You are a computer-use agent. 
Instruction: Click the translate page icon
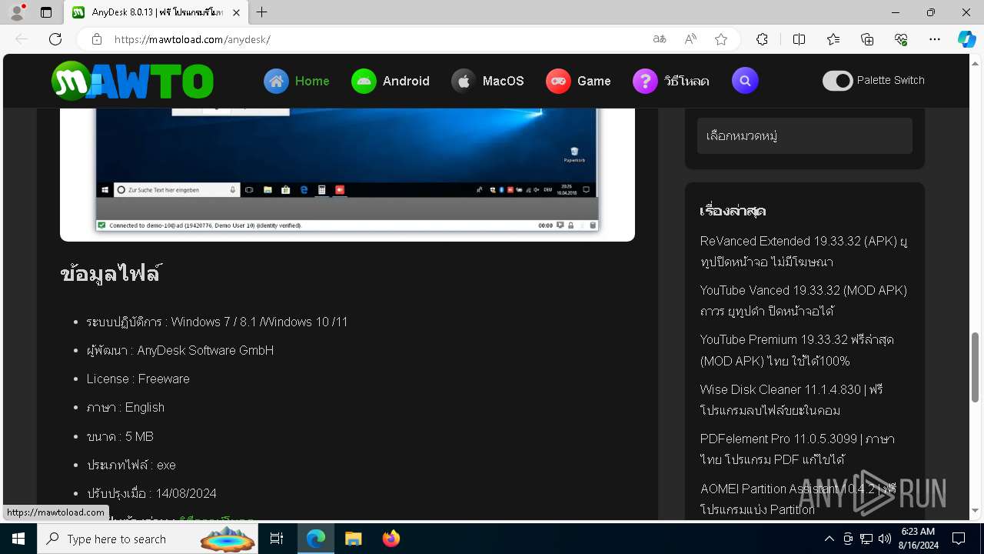click(x=660, y=39)
